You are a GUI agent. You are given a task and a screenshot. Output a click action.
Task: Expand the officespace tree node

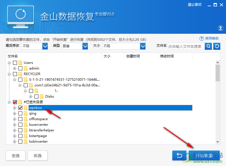pyautogui.click(x=15, y=119)
